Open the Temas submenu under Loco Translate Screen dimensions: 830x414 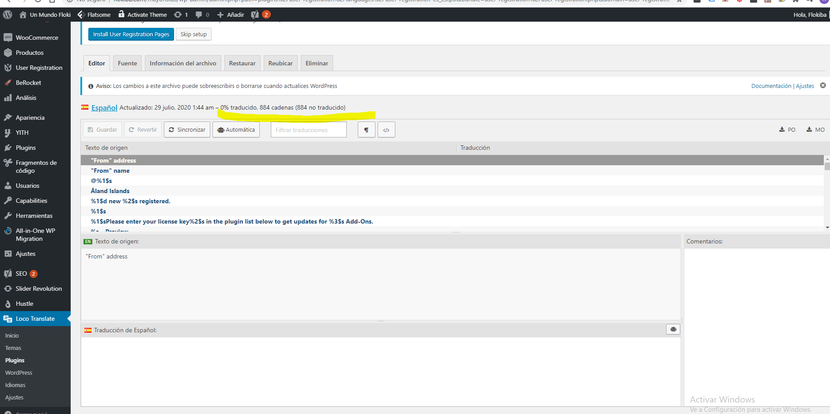coord(13,348)
